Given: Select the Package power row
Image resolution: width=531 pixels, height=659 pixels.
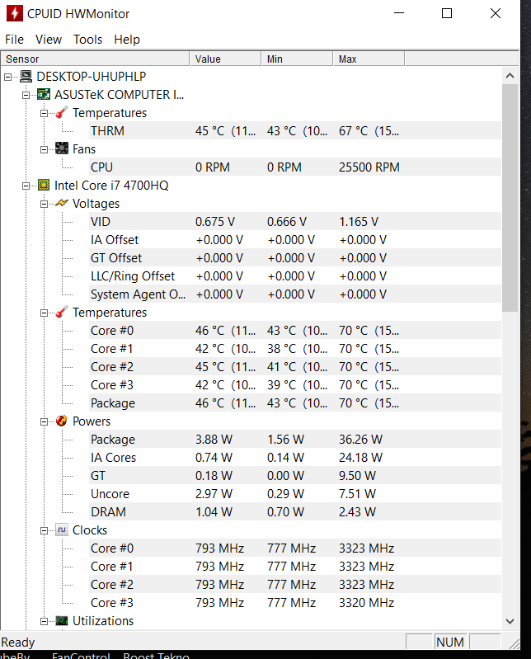Looking at the screenshot, I should (113, 440).
